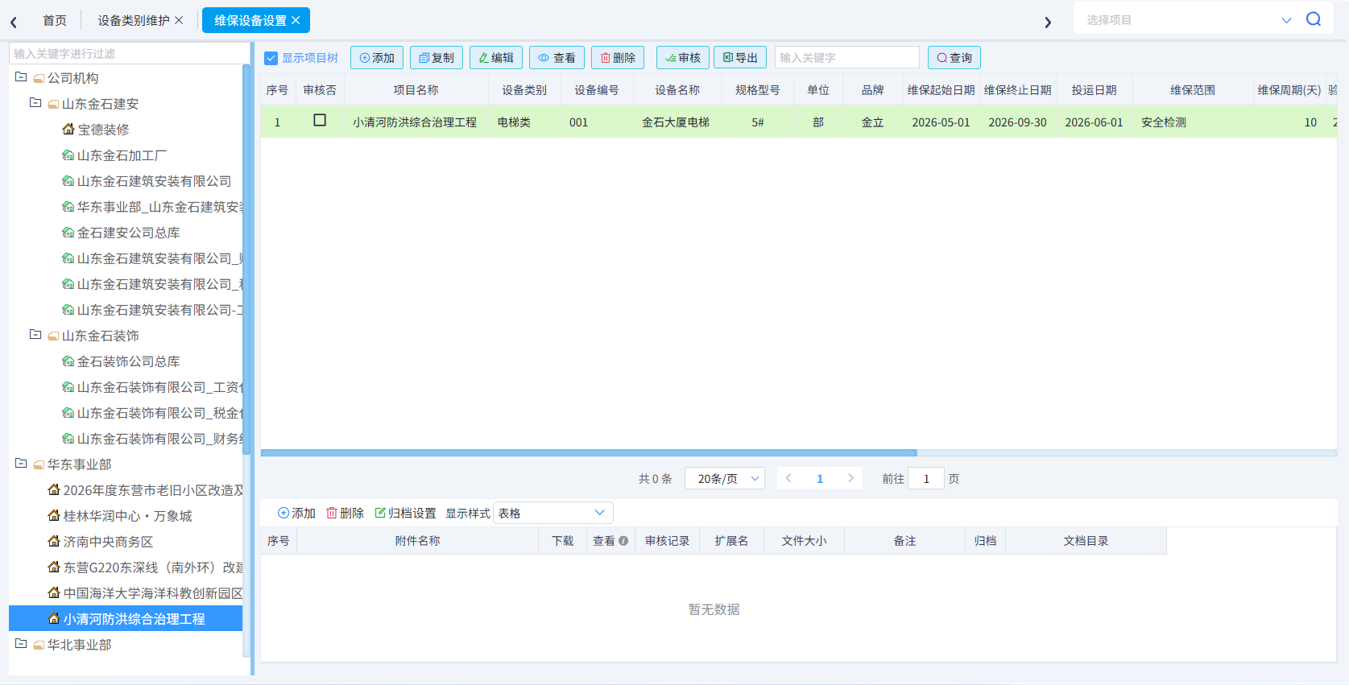Click the left arrow beside 首页 tab
The height and width of the screenshot is (685, 1349).
click(14, 22)
